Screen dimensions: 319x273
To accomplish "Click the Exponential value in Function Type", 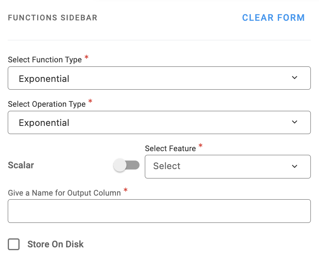I will pos(44,79).
